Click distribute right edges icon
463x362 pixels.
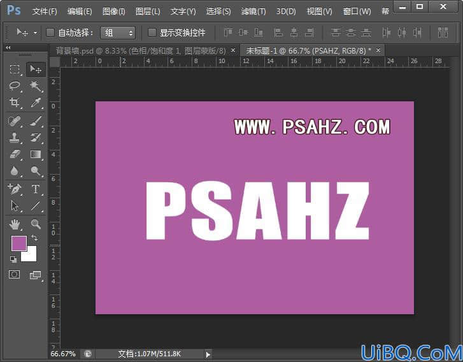coord(417,33)
